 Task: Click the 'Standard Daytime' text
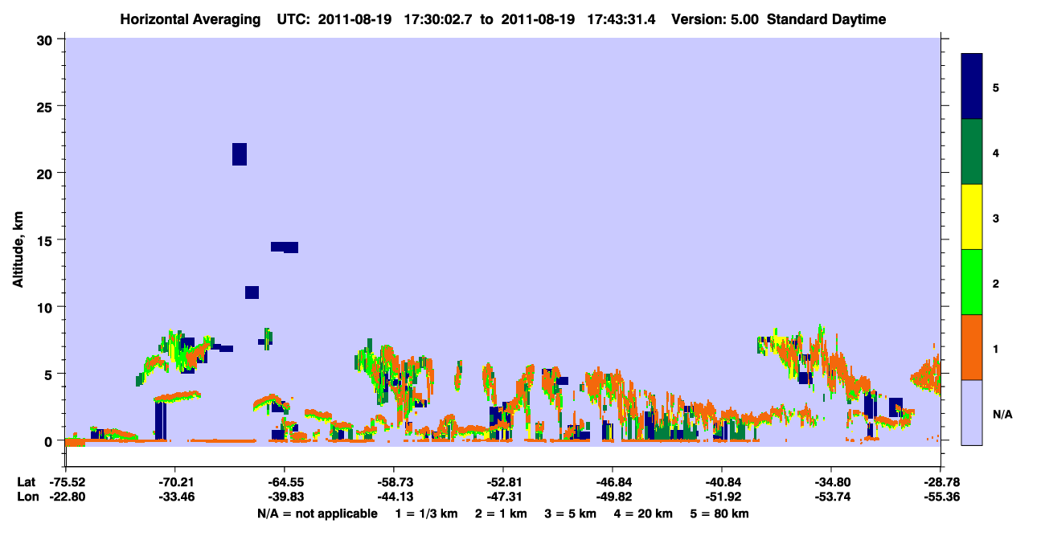pyautogui.click(x=826, y=19)
